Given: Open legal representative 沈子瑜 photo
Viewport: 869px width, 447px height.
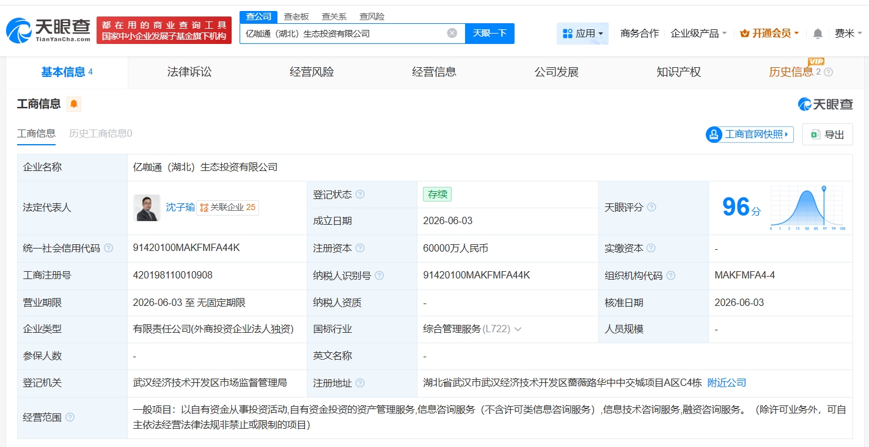Looking at the screenshot, I should 147,208.
